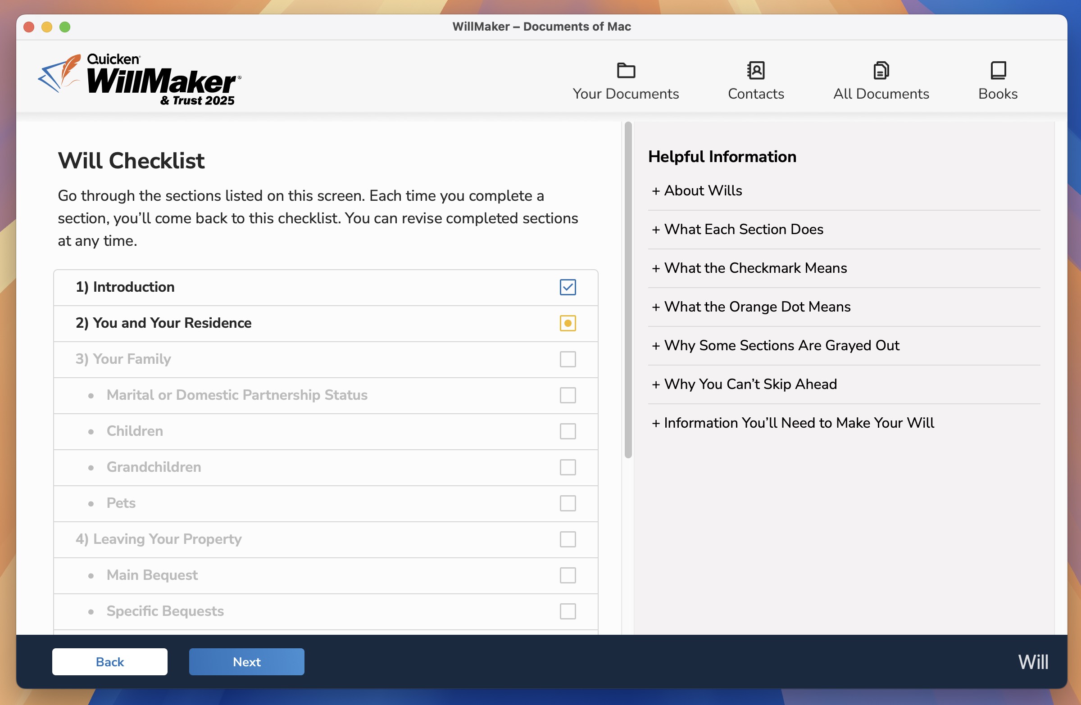The width and height of the screenshot is (1081, 705).
Task: Toggle Your Family section checkbox
Action: 567,358
